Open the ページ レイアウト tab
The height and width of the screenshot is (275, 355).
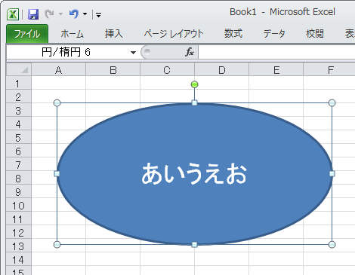(x=174, y=34)
